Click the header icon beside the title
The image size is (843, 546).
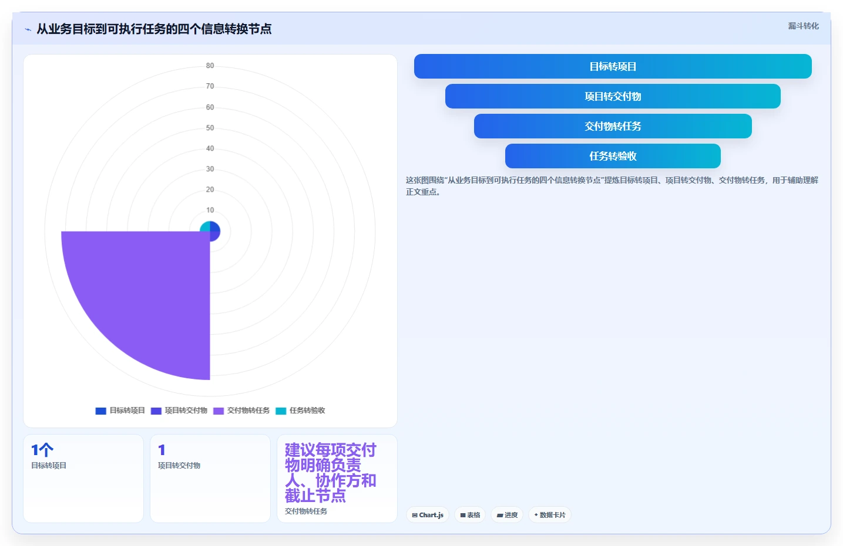[x=28, y=29]
